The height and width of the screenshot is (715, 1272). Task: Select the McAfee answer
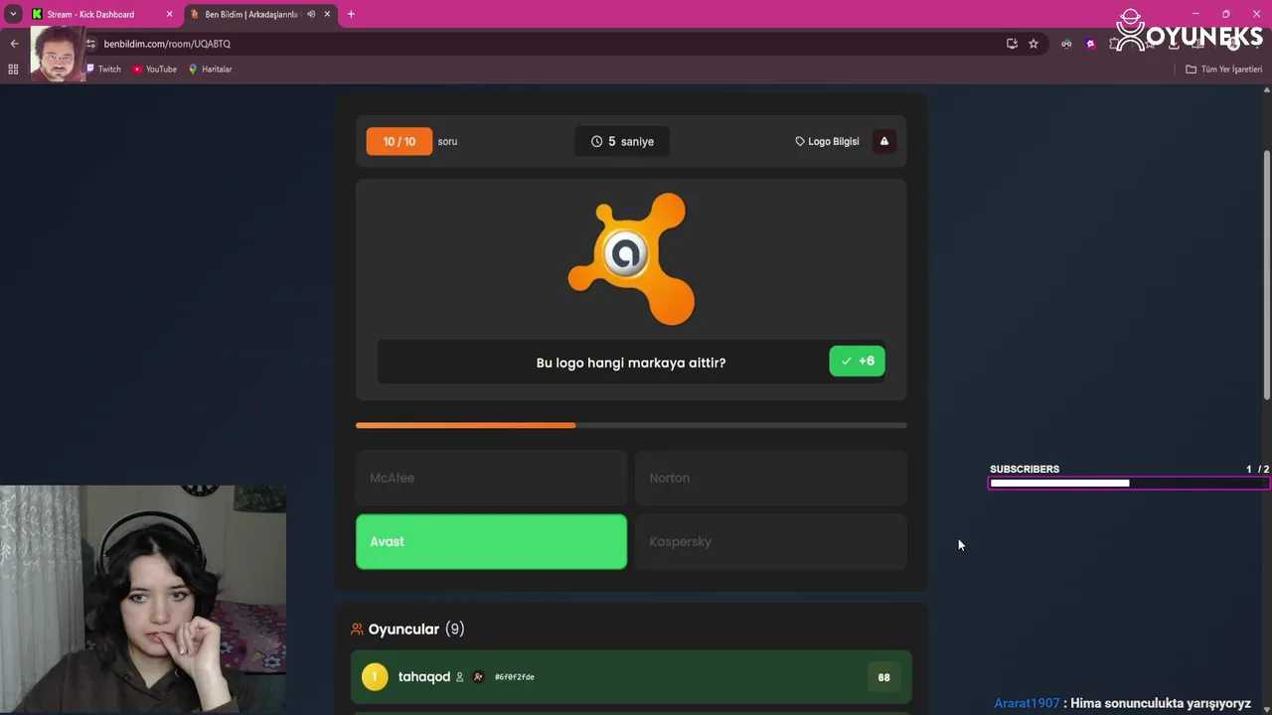(491, 478)
